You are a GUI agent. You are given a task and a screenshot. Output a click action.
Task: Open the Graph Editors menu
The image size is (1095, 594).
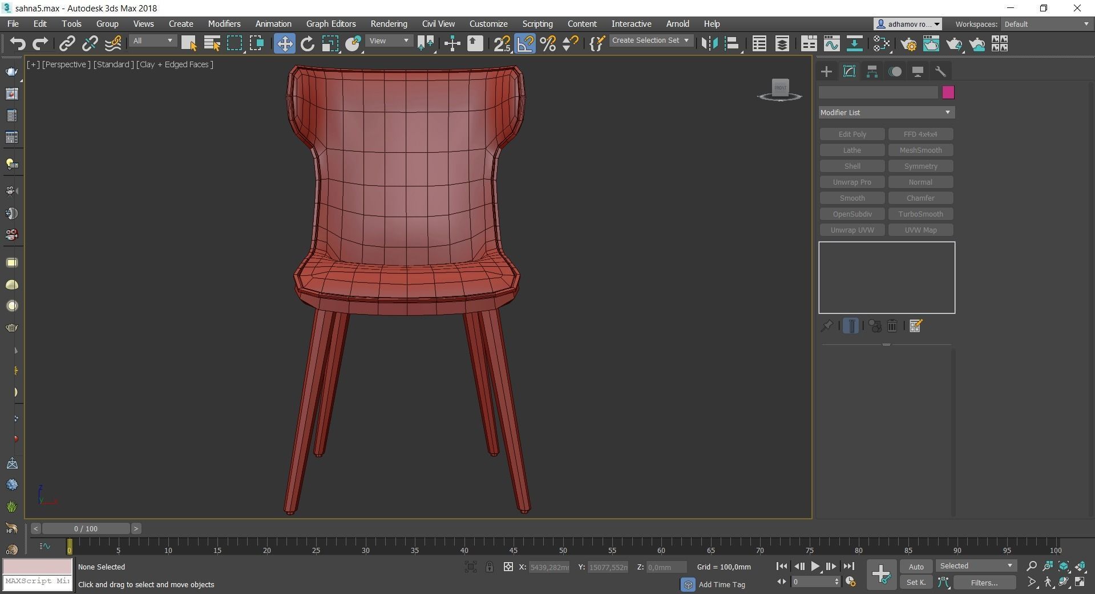coord(331,24)
